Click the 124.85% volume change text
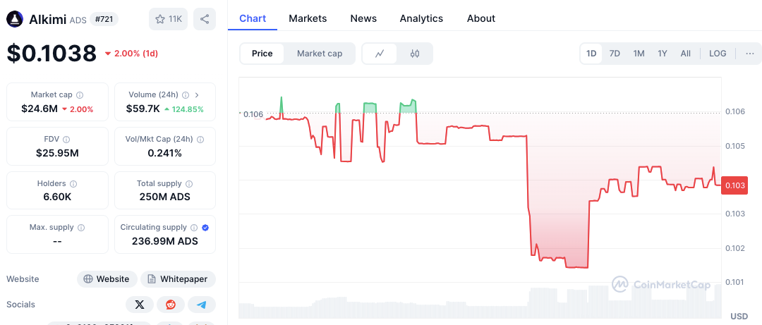 pyautogui.click(x=188, y=109)
